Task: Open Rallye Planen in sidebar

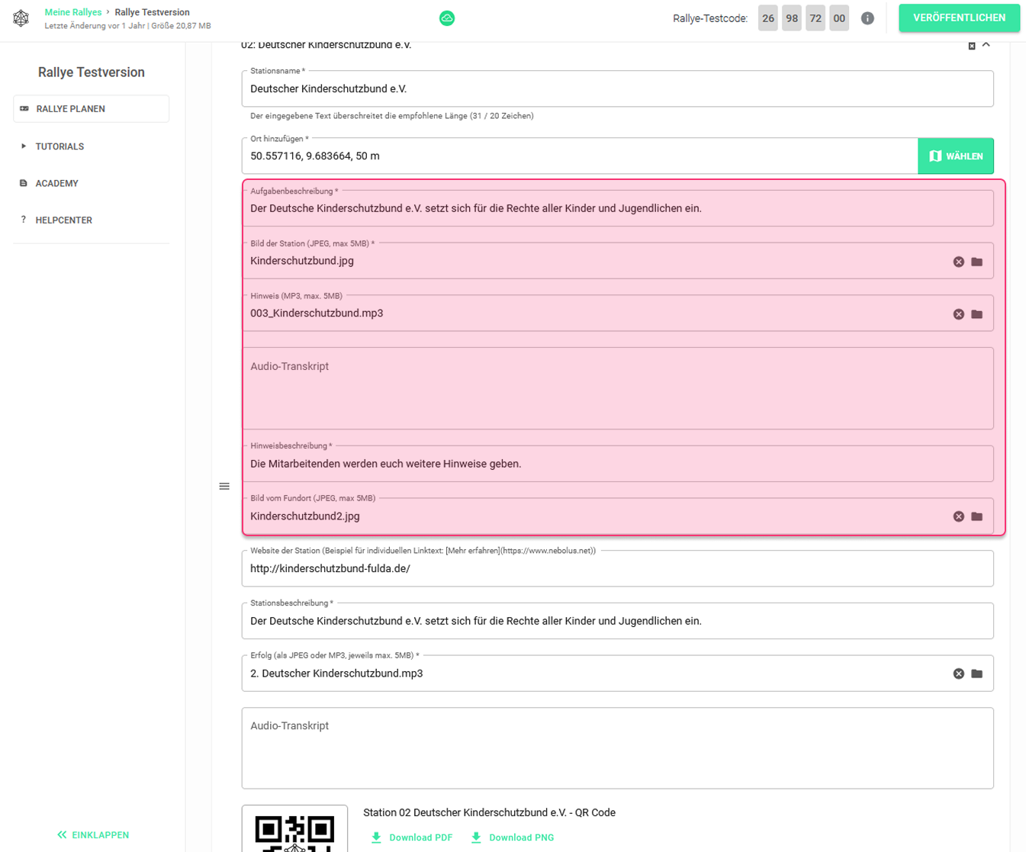Action: pos(91,109)
